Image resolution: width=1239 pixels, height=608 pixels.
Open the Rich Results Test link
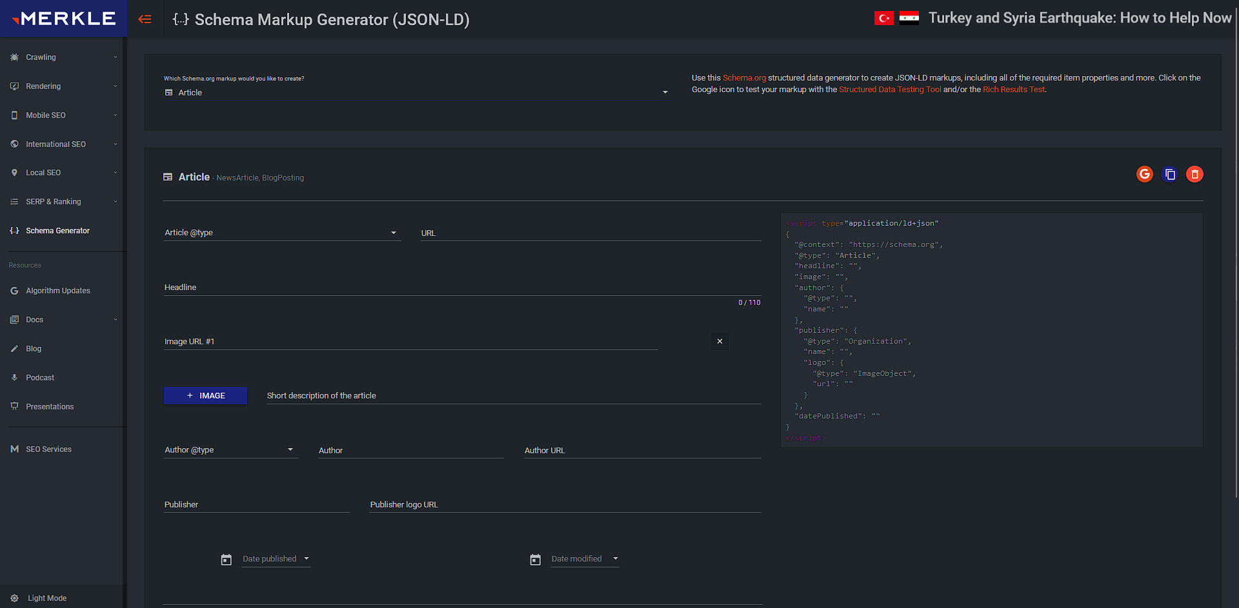1014,90
